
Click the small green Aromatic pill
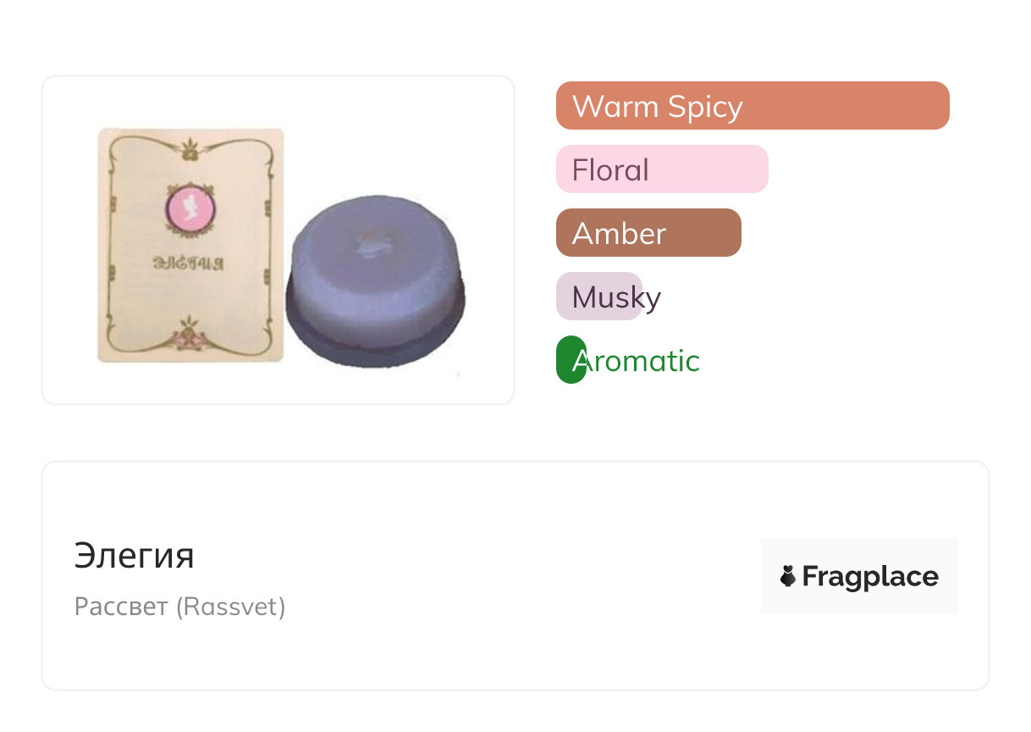coord(569,361)
